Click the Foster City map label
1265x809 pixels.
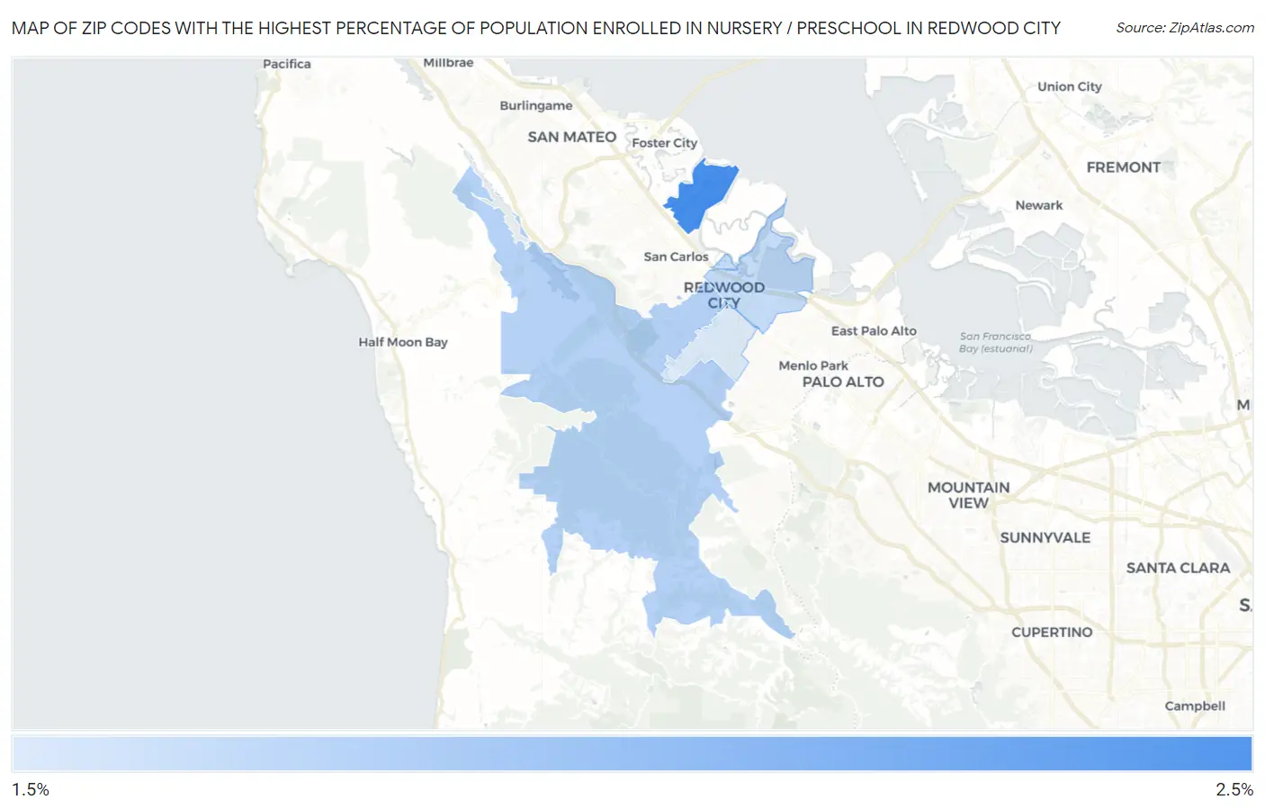tap(664, 143)
